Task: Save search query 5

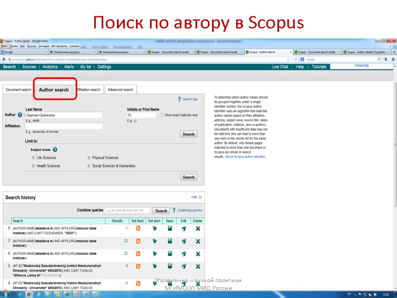Action: pyautogui.click(x=170, y=265)
